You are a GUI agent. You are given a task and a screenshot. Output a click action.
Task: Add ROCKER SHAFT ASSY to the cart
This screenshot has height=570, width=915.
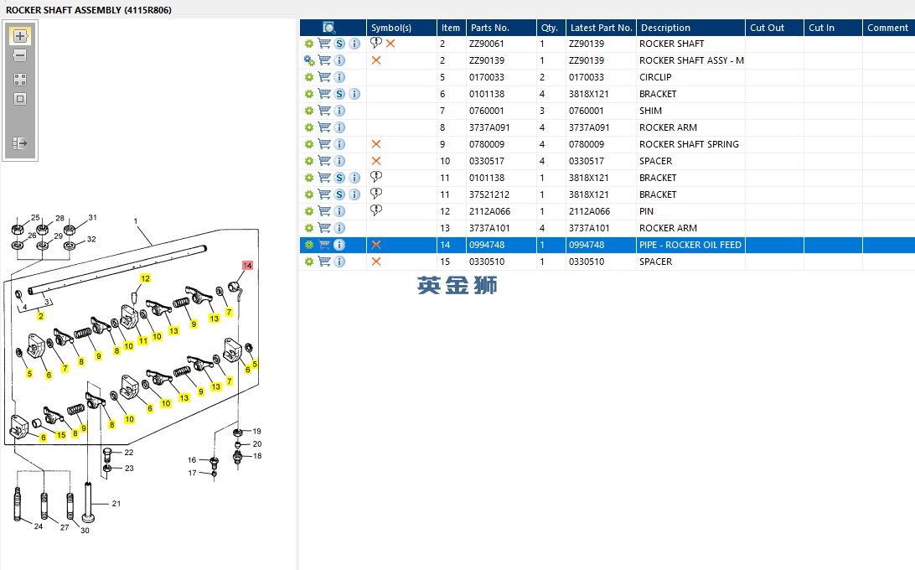pos(324,60)
